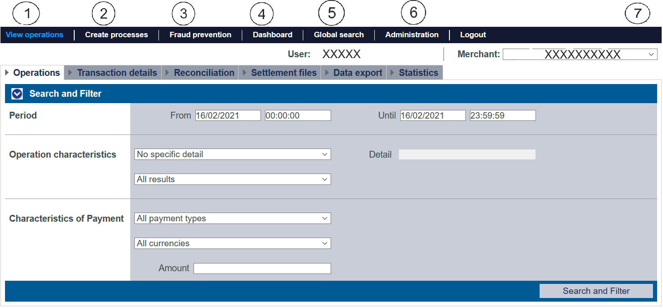Image resolution: width=663 pixels, height=308 pixels.
Task: Expand the All payment types dropdown
Action: point(233,219)
